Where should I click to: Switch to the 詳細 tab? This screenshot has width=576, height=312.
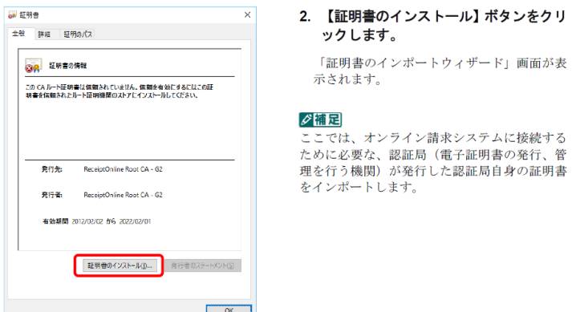[x=44, y=34]
